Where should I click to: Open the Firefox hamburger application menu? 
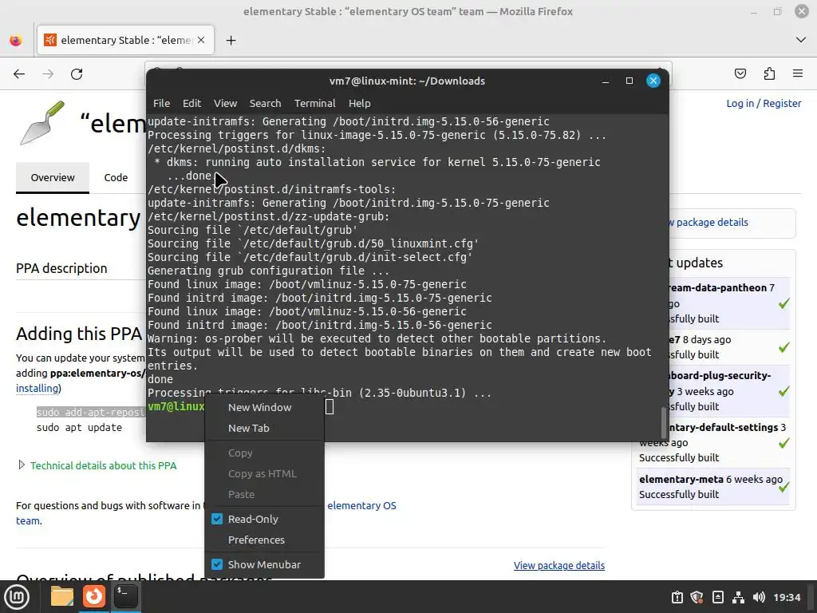pos(798,73)
